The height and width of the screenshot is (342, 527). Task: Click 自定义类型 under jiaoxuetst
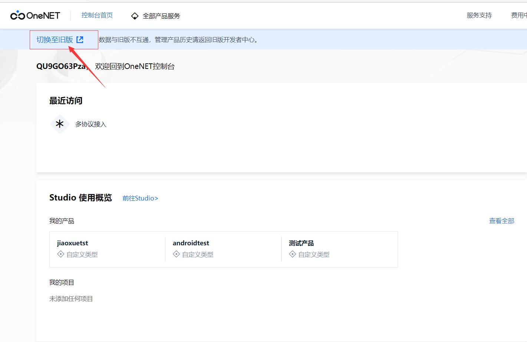(82, 255)
